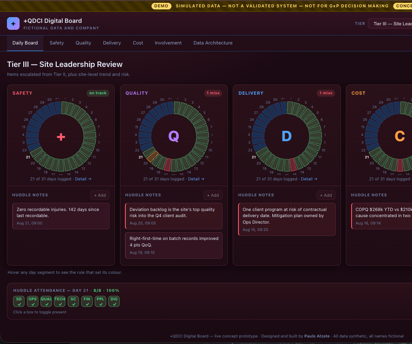Toggle QUAL attendance box
The height and width of the screenshot is (344, 412).
46,302
